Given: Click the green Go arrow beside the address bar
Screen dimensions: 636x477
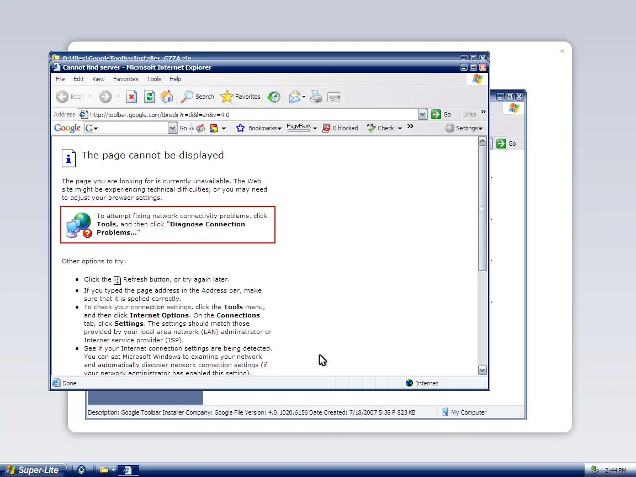Looking at the screenshot, I should coord(436,114).
